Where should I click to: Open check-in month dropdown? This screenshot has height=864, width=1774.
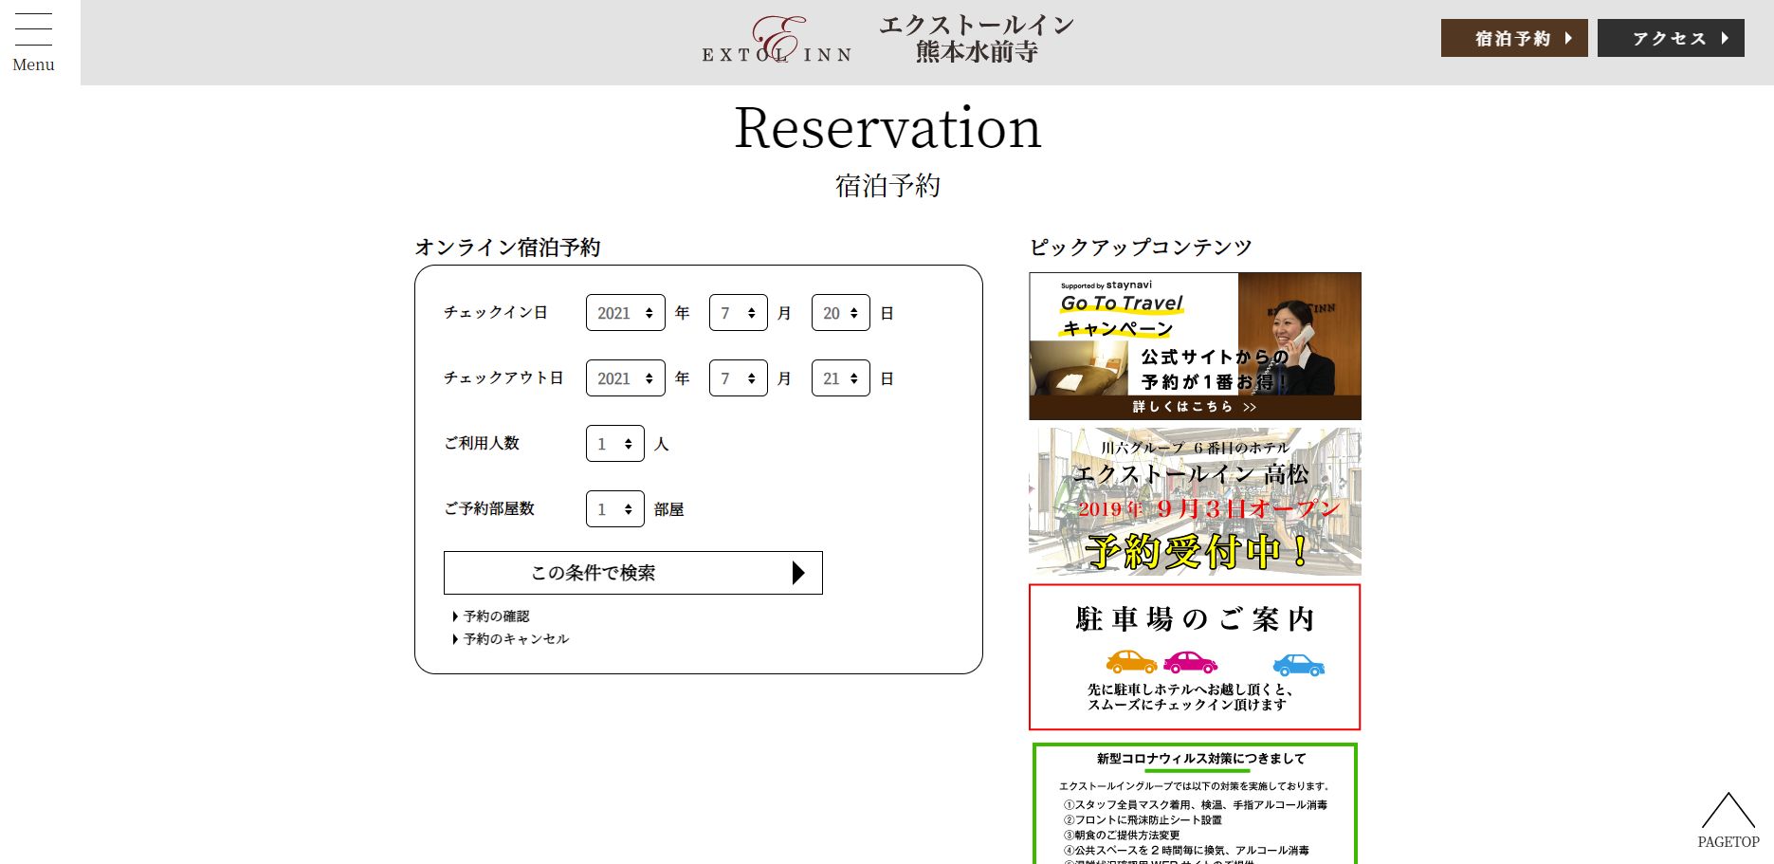tap(739, 313)
